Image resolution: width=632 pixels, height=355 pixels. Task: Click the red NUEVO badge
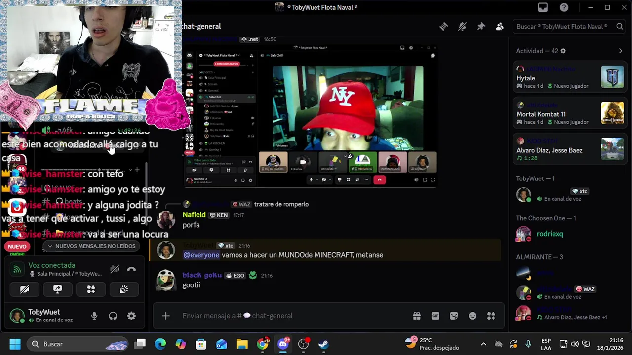coord(17,246)
